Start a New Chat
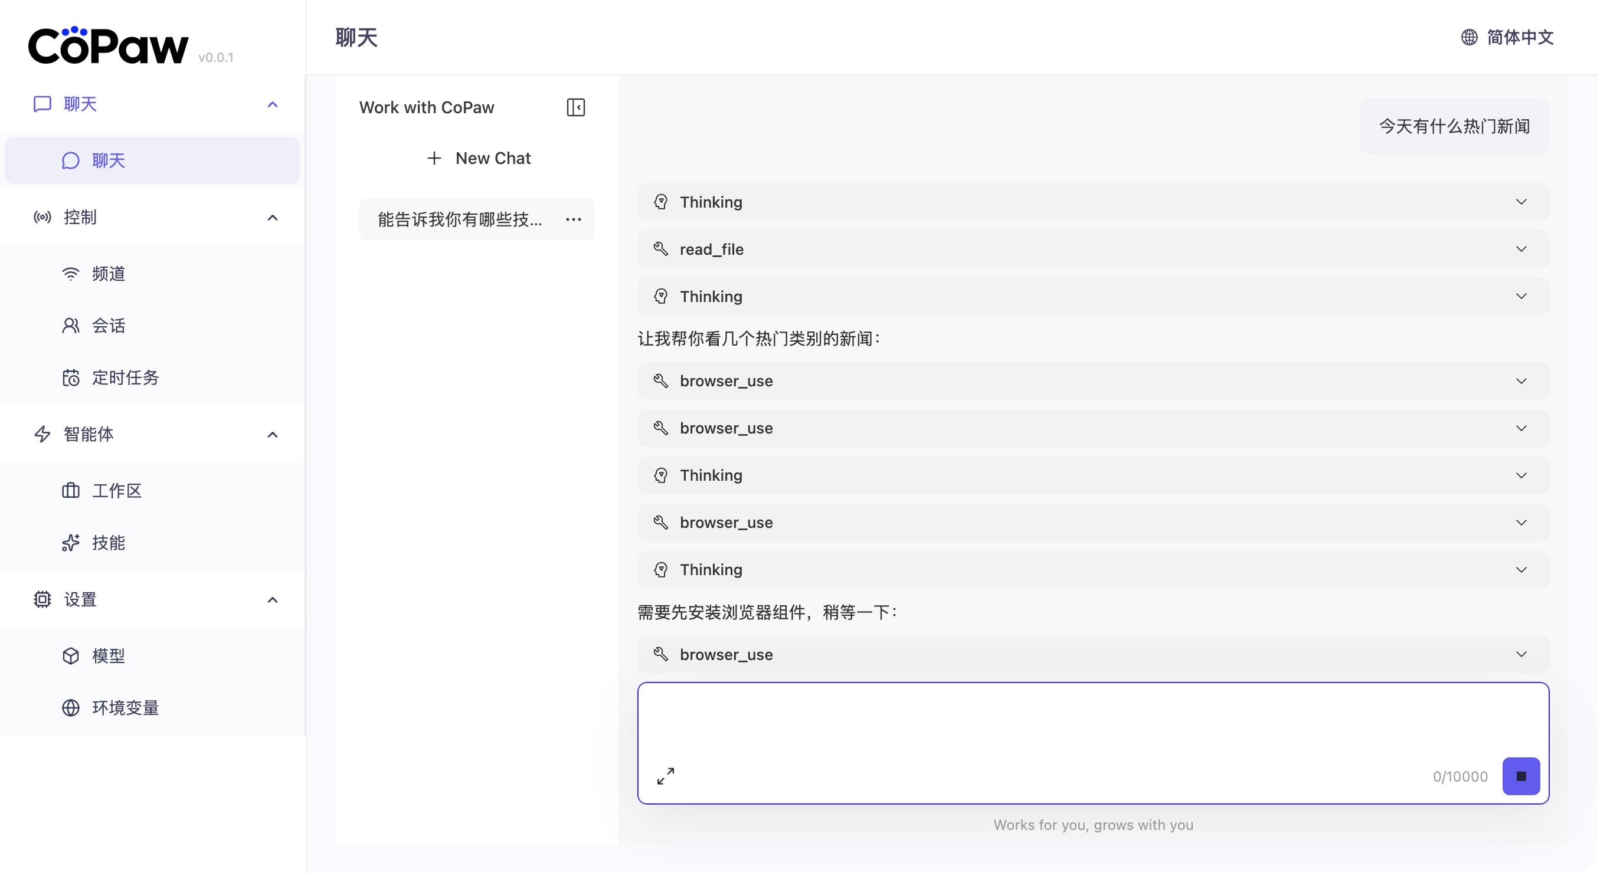 (x=479, y=158)
